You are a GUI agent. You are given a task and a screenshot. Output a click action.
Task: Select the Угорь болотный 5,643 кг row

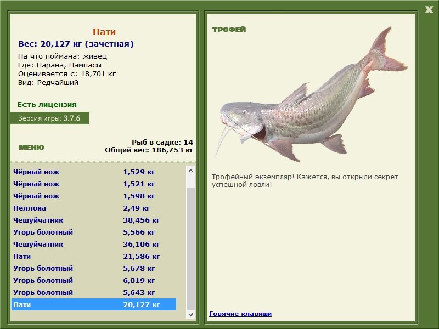94,292
